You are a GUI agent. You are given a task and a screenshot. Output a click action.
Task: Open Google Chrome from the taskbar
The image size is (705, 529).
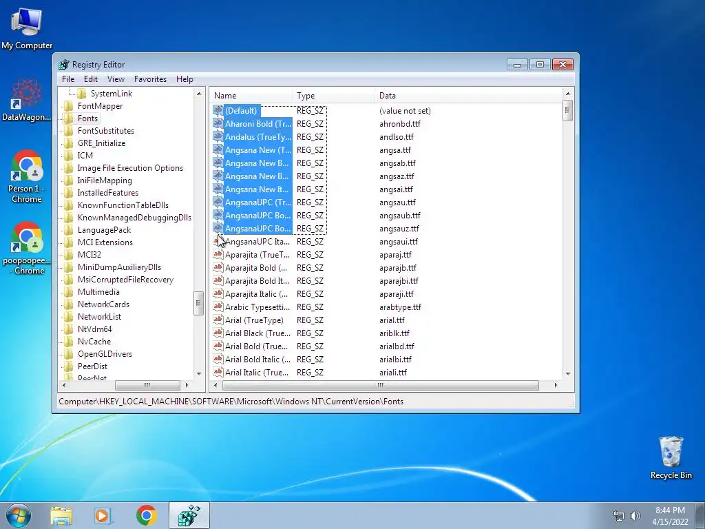tap(146, 515)
